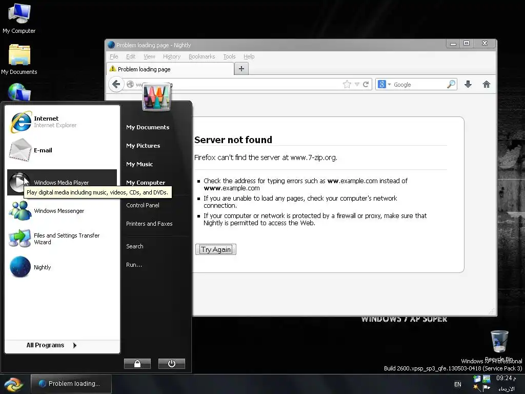Go to the Nightly home page

[x=487, y=85]
